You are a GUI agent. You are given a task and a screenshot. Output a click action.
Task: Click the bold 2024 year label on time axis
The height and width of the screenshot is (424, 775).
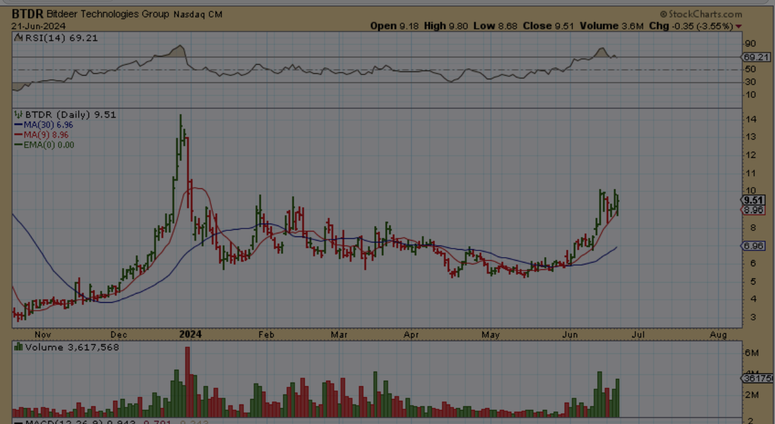[189, 334]
